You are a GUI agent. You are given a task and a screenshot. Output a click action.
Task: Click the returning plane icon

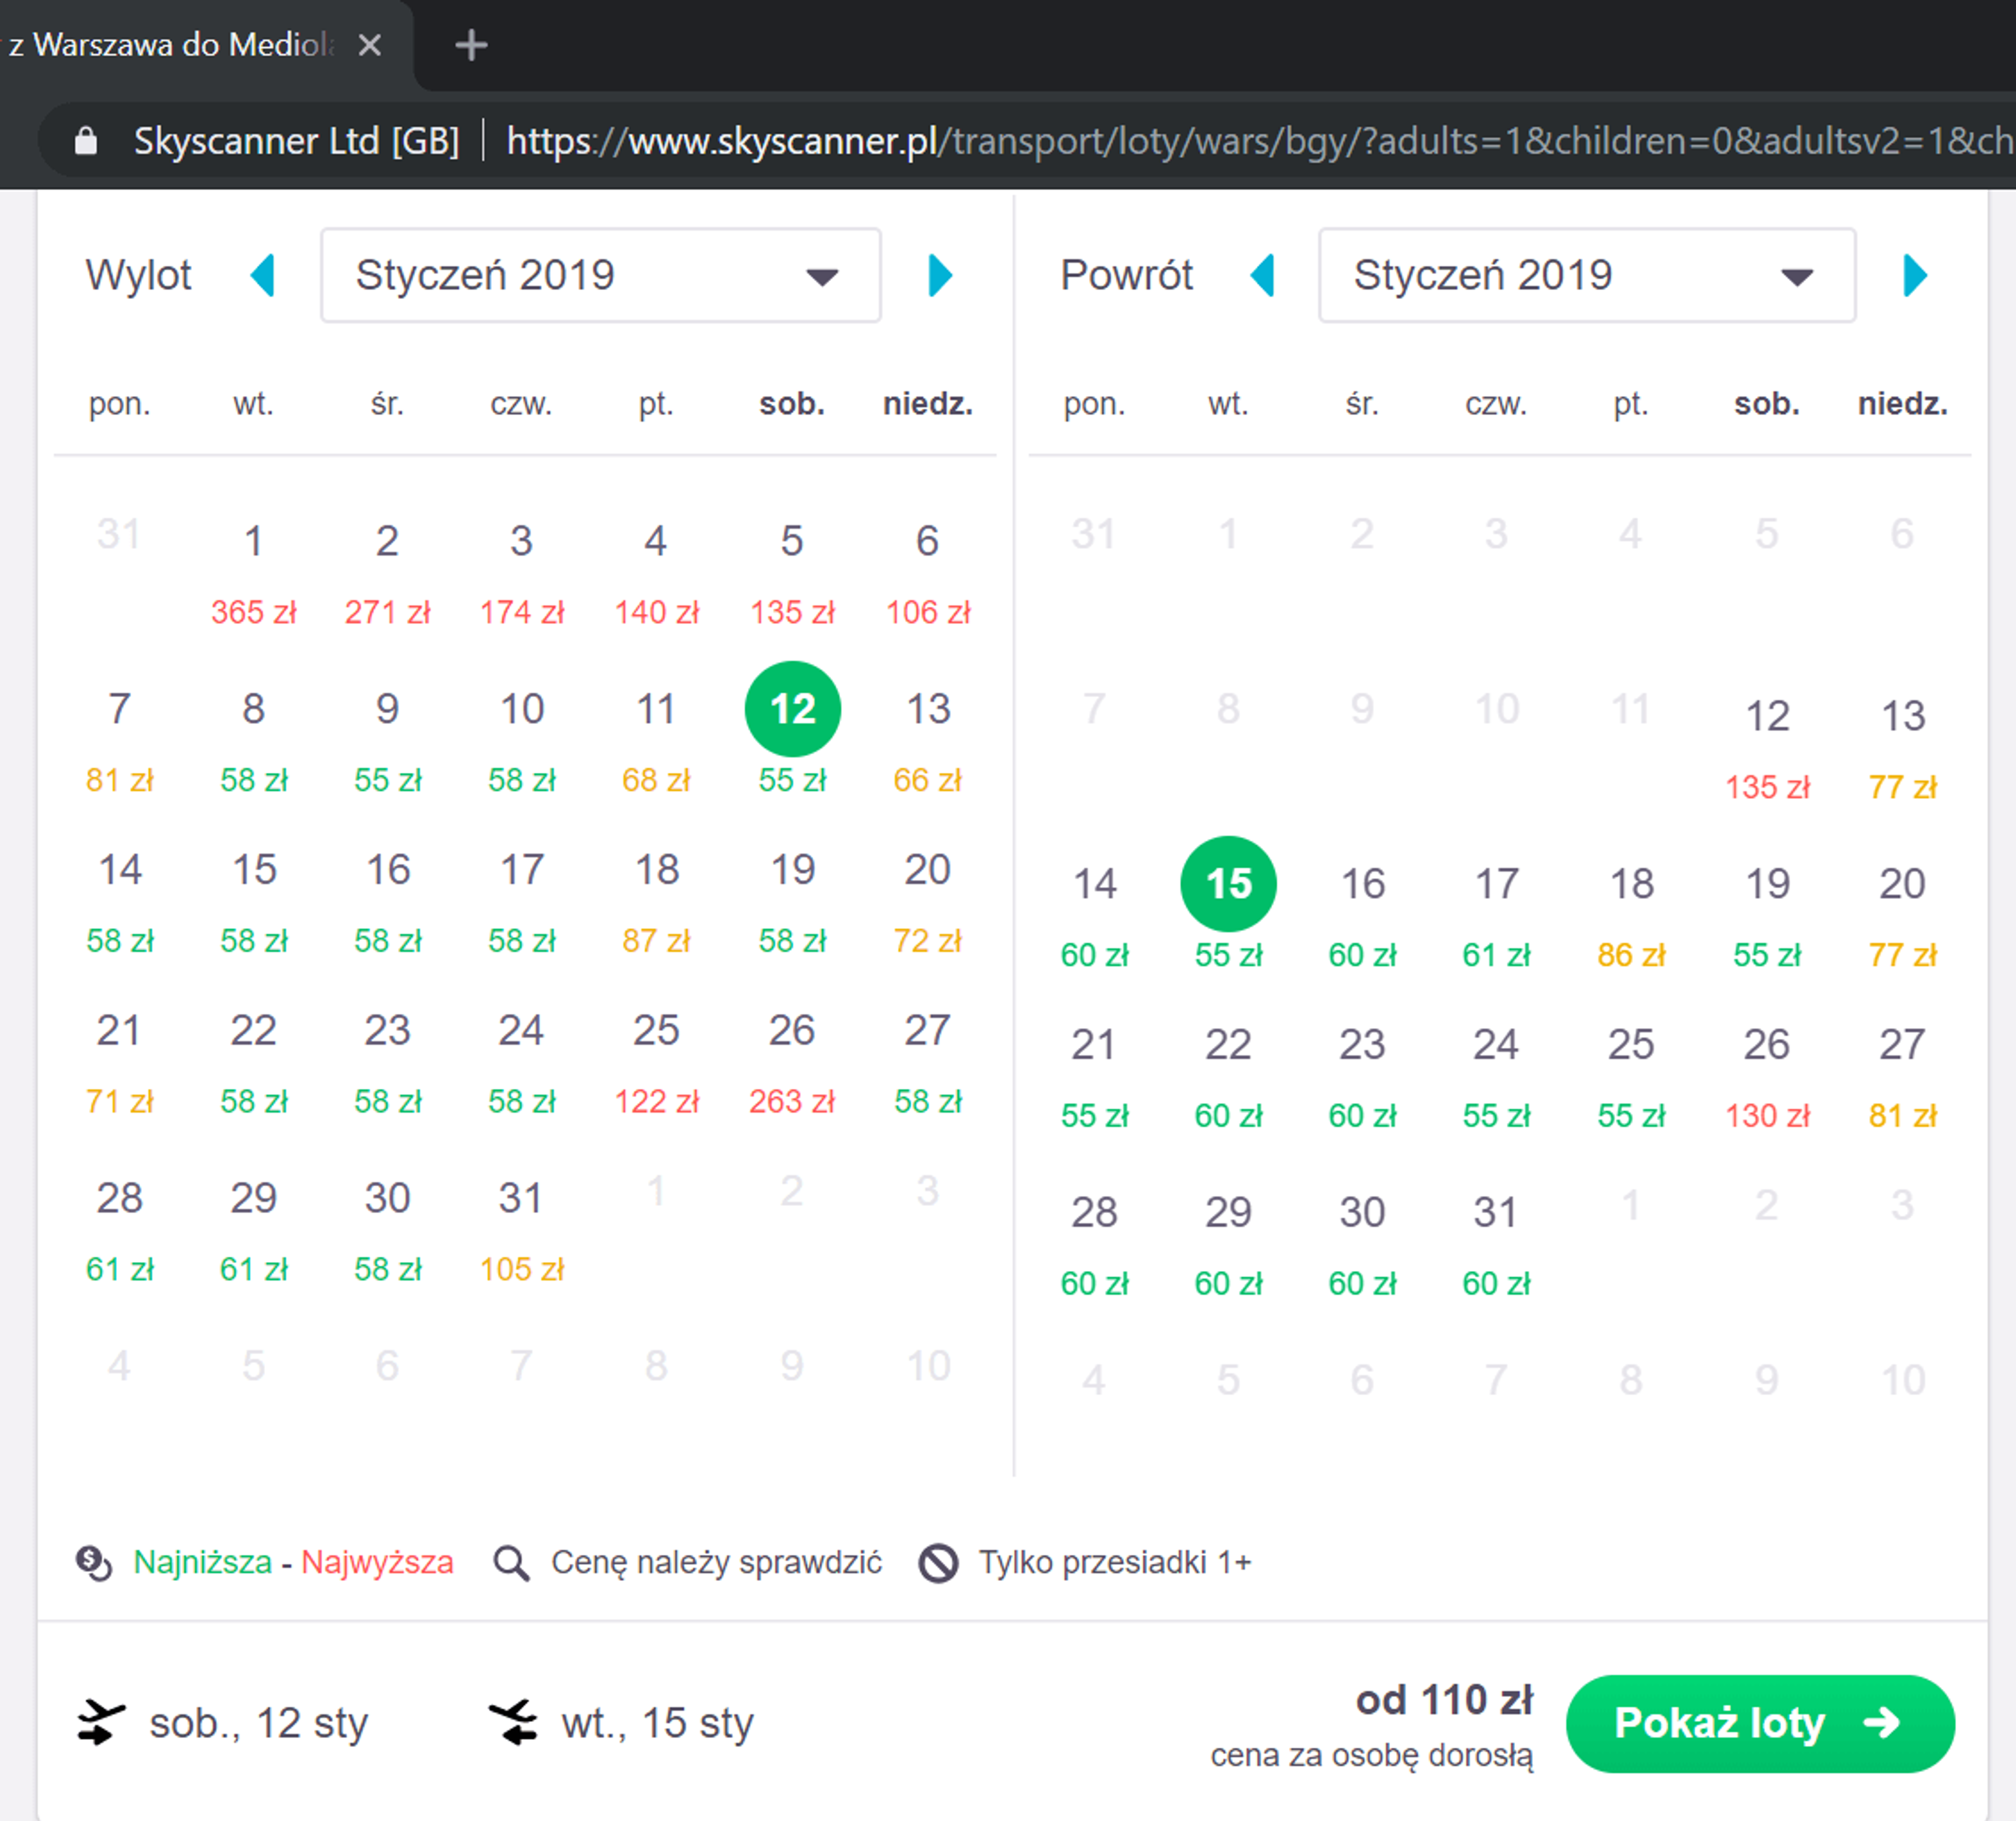click(514, 1722)
